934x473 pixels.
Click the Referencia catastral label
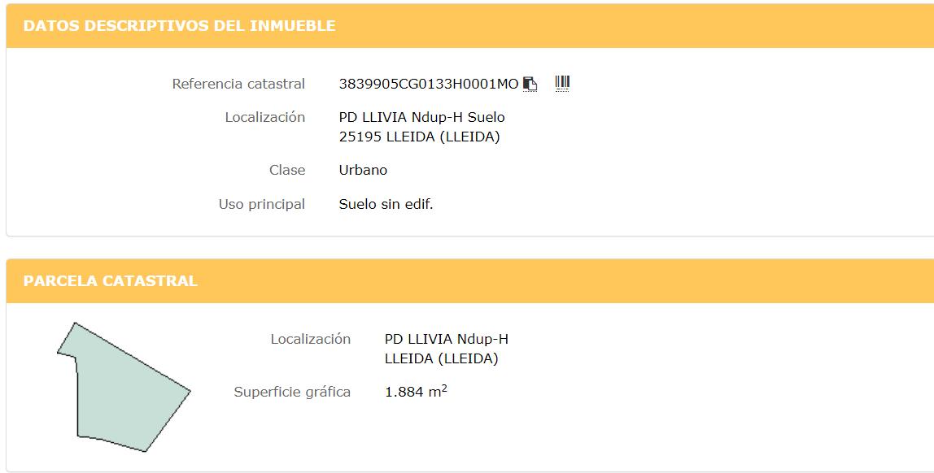click(238, 84)
